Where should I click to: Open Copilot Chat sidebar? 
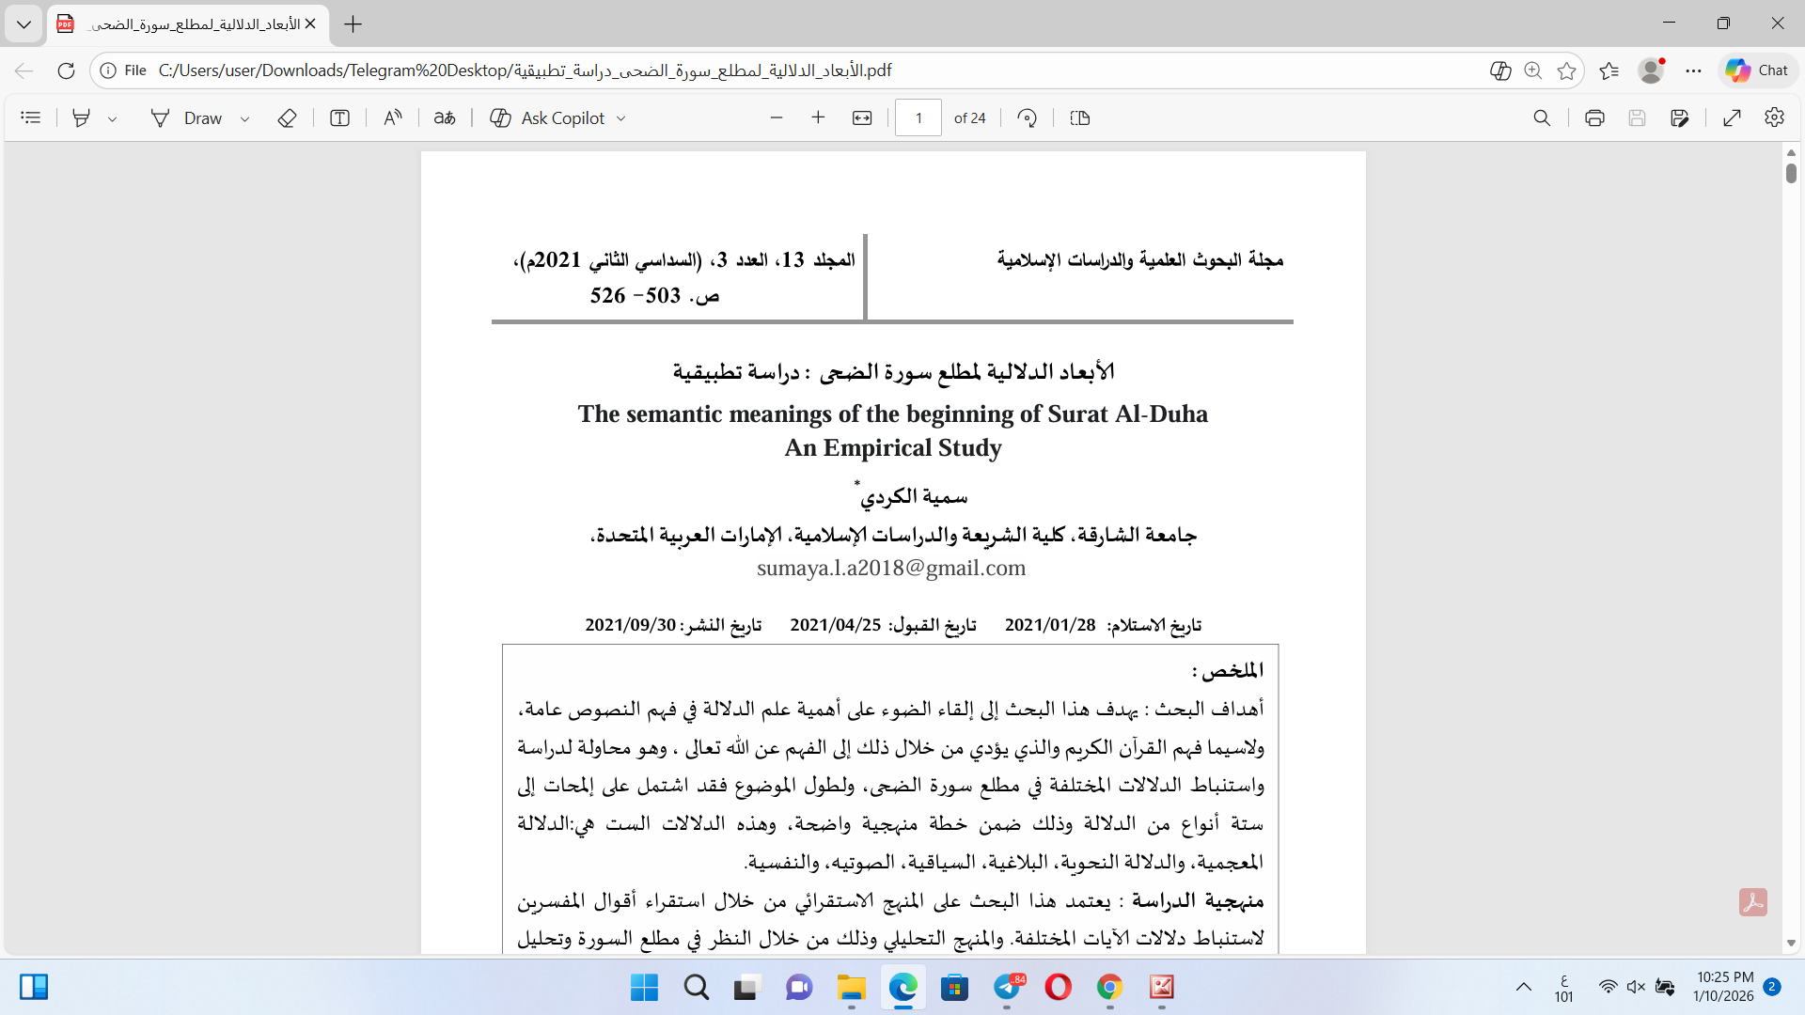pos(1758,70)
